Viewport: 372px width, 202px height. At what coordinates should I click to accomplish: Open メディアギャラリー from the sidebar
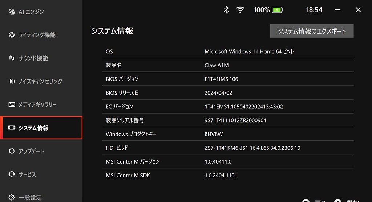click(41, 104)
